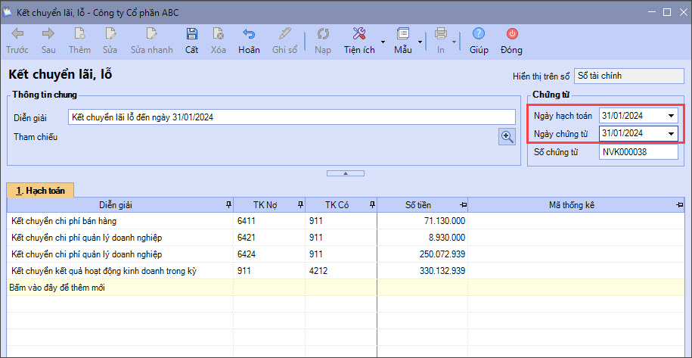Click the Diễn giải text input field

click(291, 117)
